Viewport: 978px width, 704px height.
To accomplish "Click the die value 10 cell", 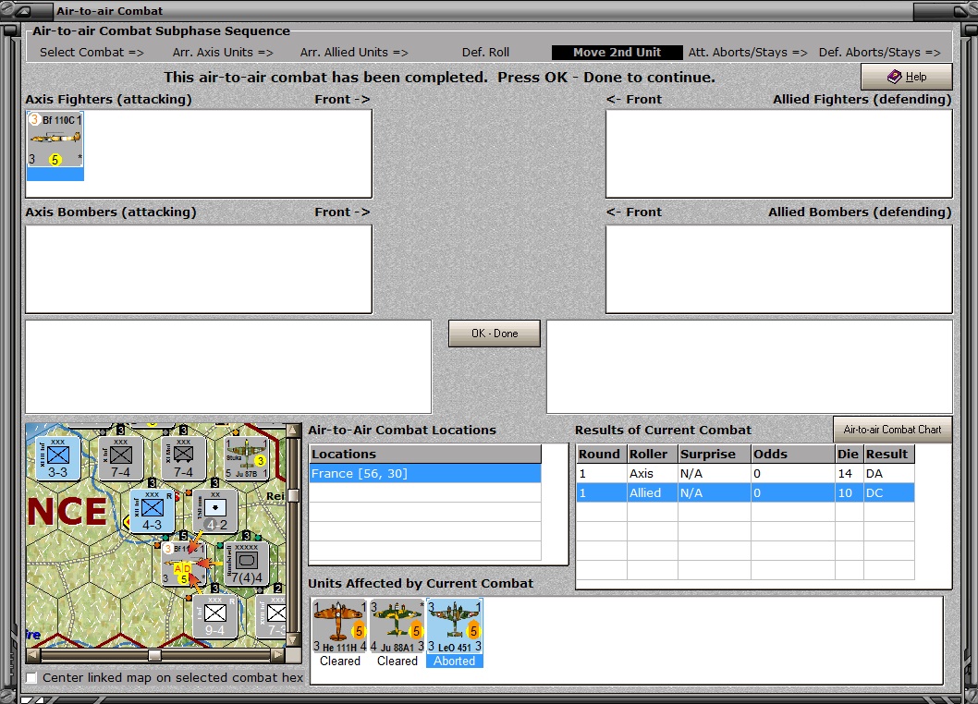I will pyautogui.click(x=849, y=492).
